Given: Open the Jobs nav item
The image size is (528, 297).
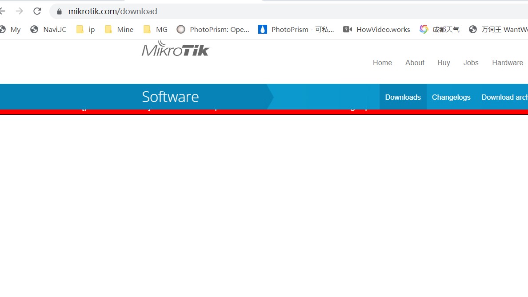Looking at the screenshot, I should click(x=471, y=63).
